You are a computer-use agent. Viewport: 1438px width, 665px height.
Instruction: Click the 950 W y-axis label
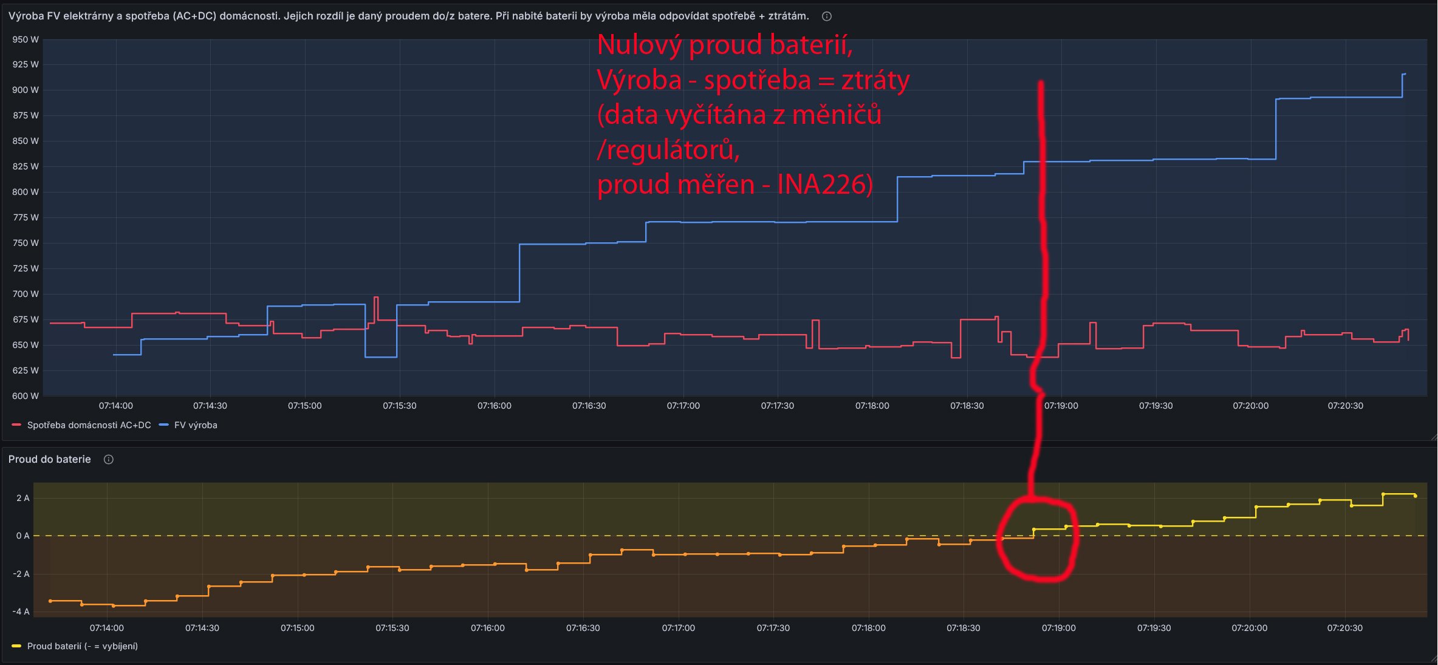[x=26, y=39]
